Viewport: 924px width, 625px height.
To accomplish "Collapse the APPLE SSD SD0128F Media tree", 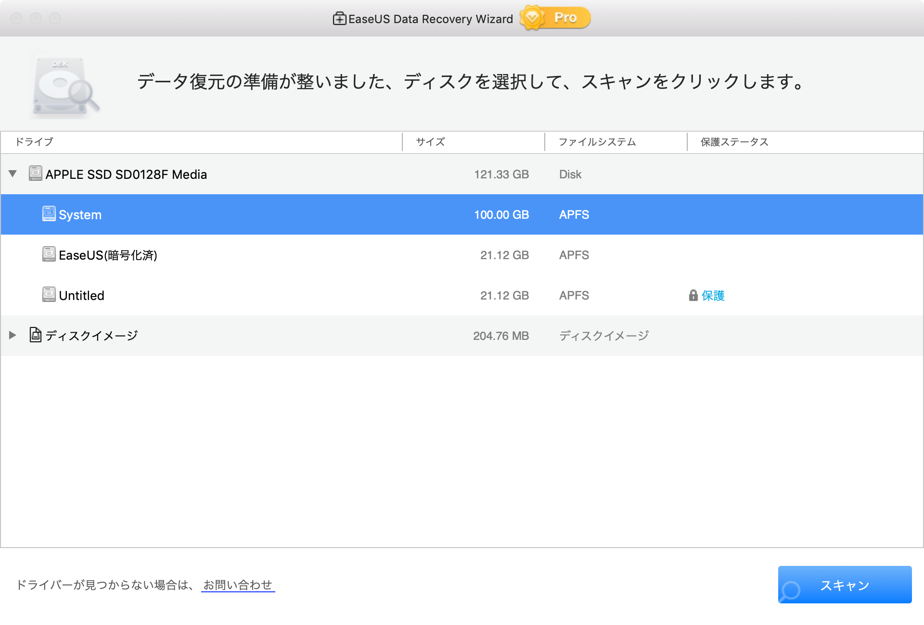I will (x=13, y=174).
